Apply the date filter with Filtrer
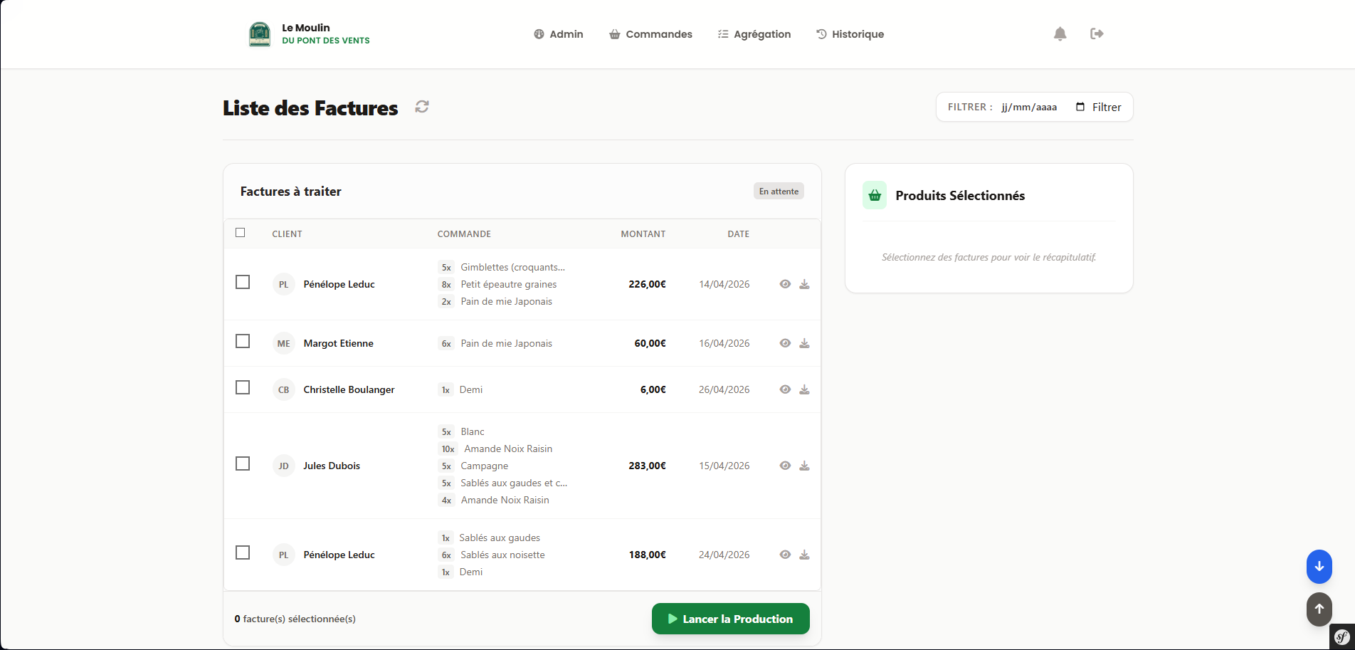The width and height of the screenshot is (1355, 650). (x=1107, y=107)
